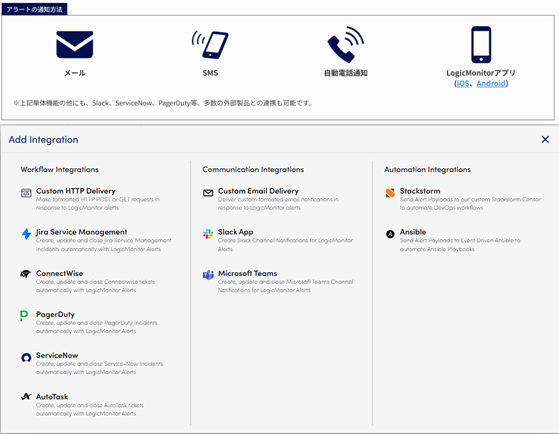The height and width of the screenshot is (434, 559).
Task: Click 'Create, update and close PagerDuty Incidents' description
Action: [x=97, y=327]
